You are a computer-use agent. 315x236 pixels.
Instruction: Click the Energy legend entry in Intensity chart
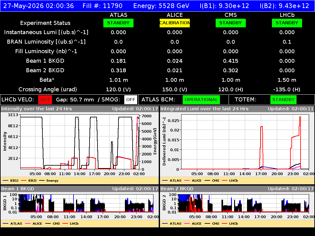pyautogui.click(x=49, y=181)
